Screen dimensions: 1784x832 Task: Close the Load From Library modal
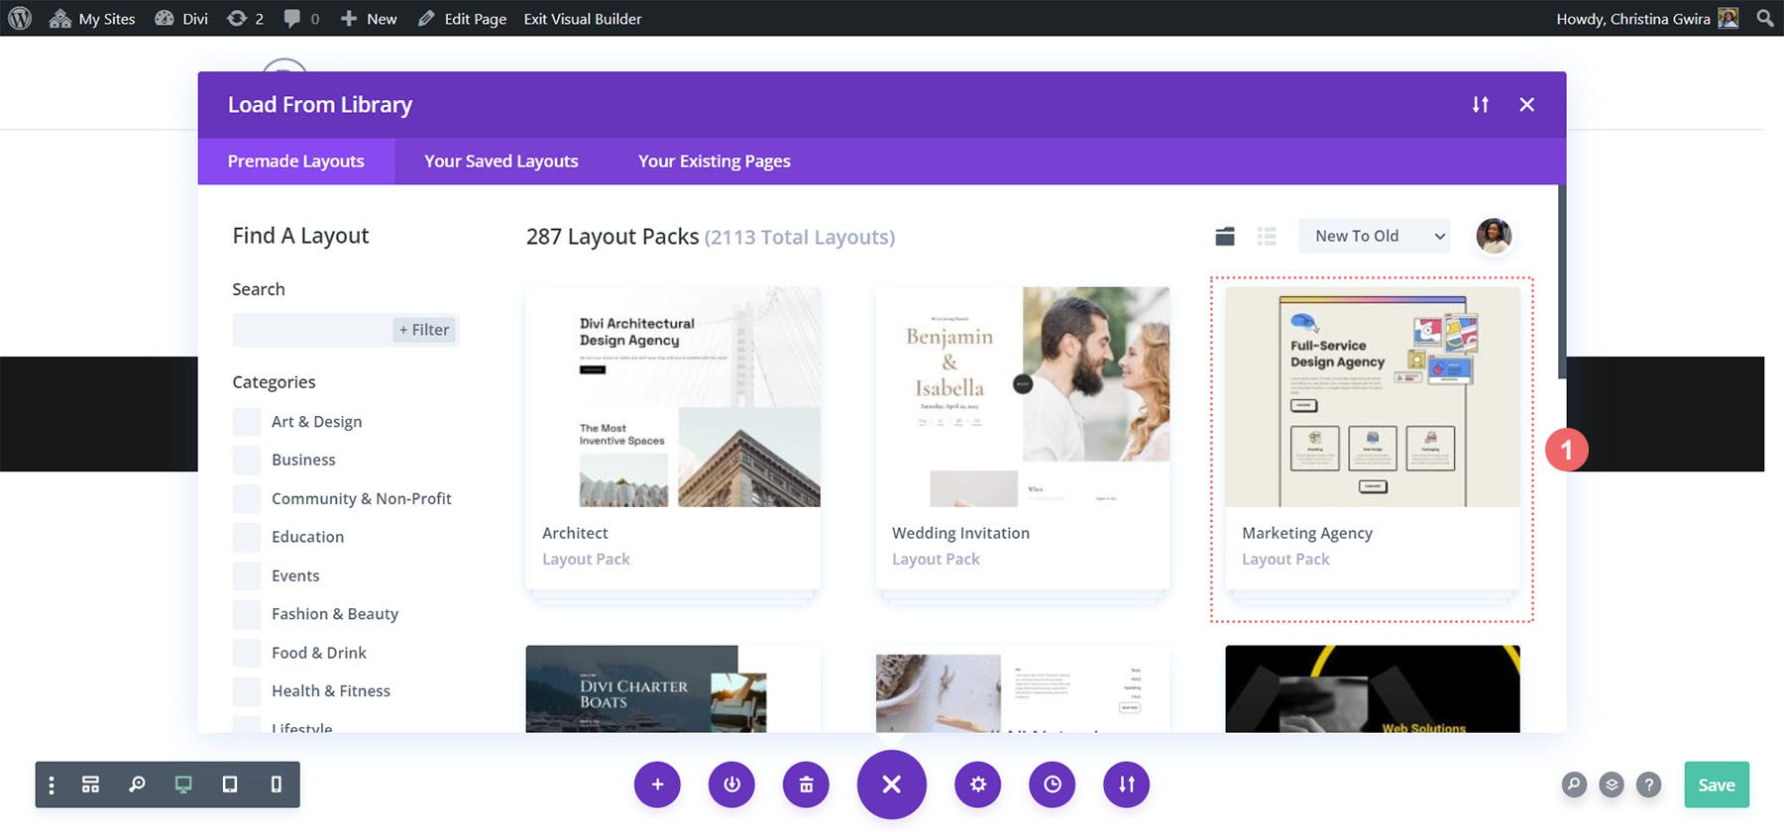[x=1527, y=104]
